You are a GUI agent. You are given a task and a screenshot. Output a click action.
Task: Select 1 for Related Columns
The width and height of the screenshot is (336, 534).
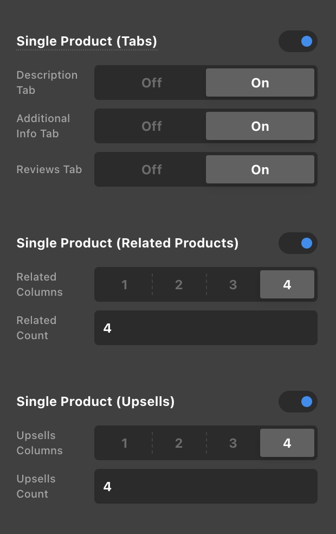pos(125,285)
